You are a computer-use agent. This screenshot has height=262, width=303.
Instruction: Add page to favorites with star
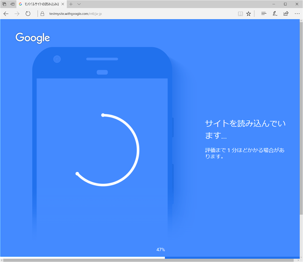coord(248,14)
